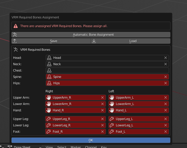Clear the UpperLeg_R assignment
Viewport: 187px width, 148px height.
point(102,119)
